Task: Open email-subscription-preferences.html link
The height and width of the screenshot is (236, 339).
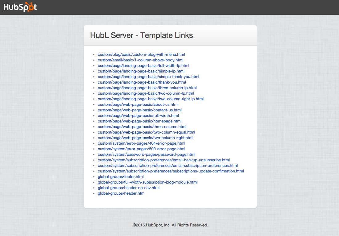Action: pos(167,165)
